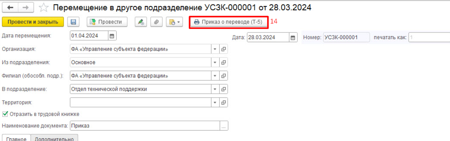Open the В подразделение item card

point(224,89)
